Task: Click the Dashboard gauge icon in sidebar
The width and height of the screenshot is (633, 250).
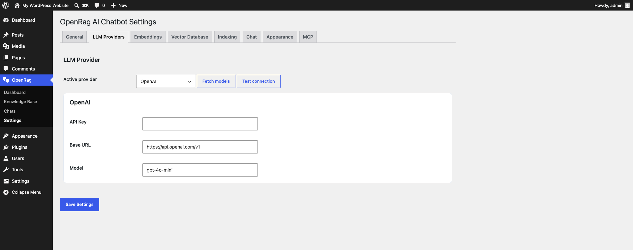Action: point(6,20)
